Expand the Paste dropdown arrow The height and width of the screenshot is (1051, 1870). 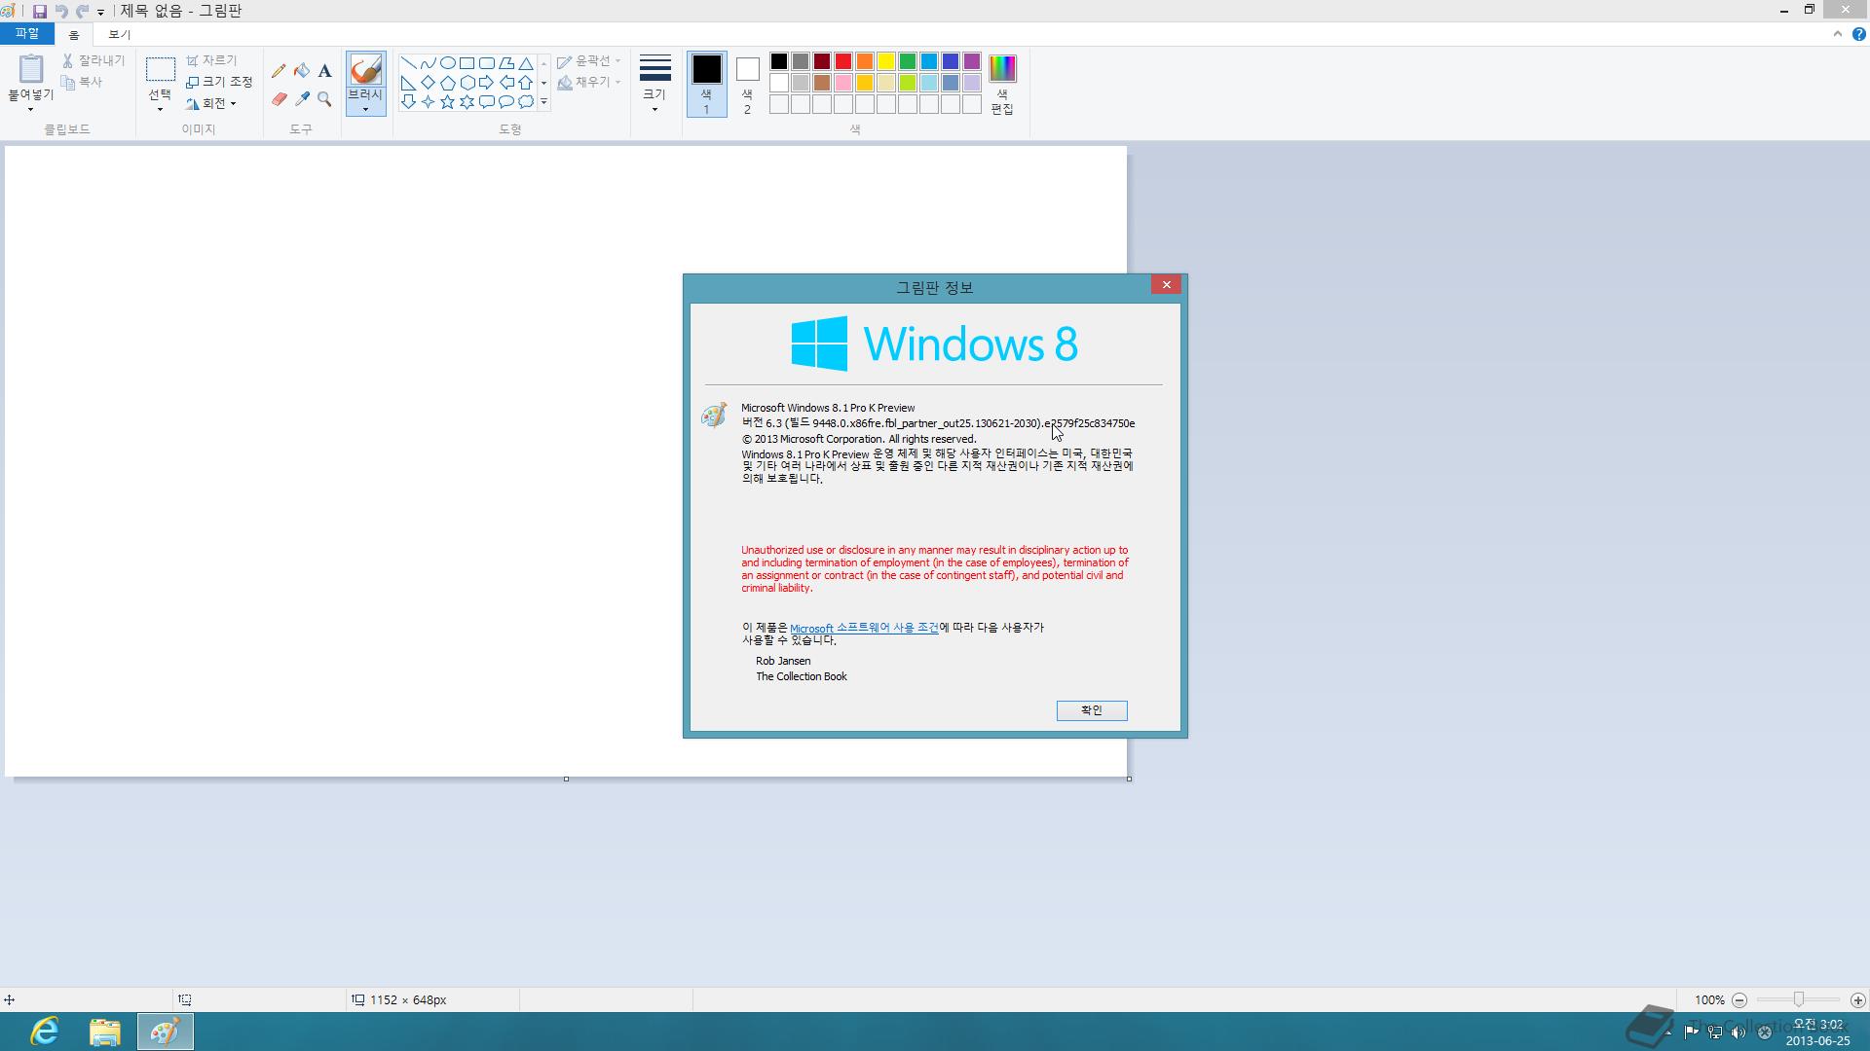pos(30,109)
